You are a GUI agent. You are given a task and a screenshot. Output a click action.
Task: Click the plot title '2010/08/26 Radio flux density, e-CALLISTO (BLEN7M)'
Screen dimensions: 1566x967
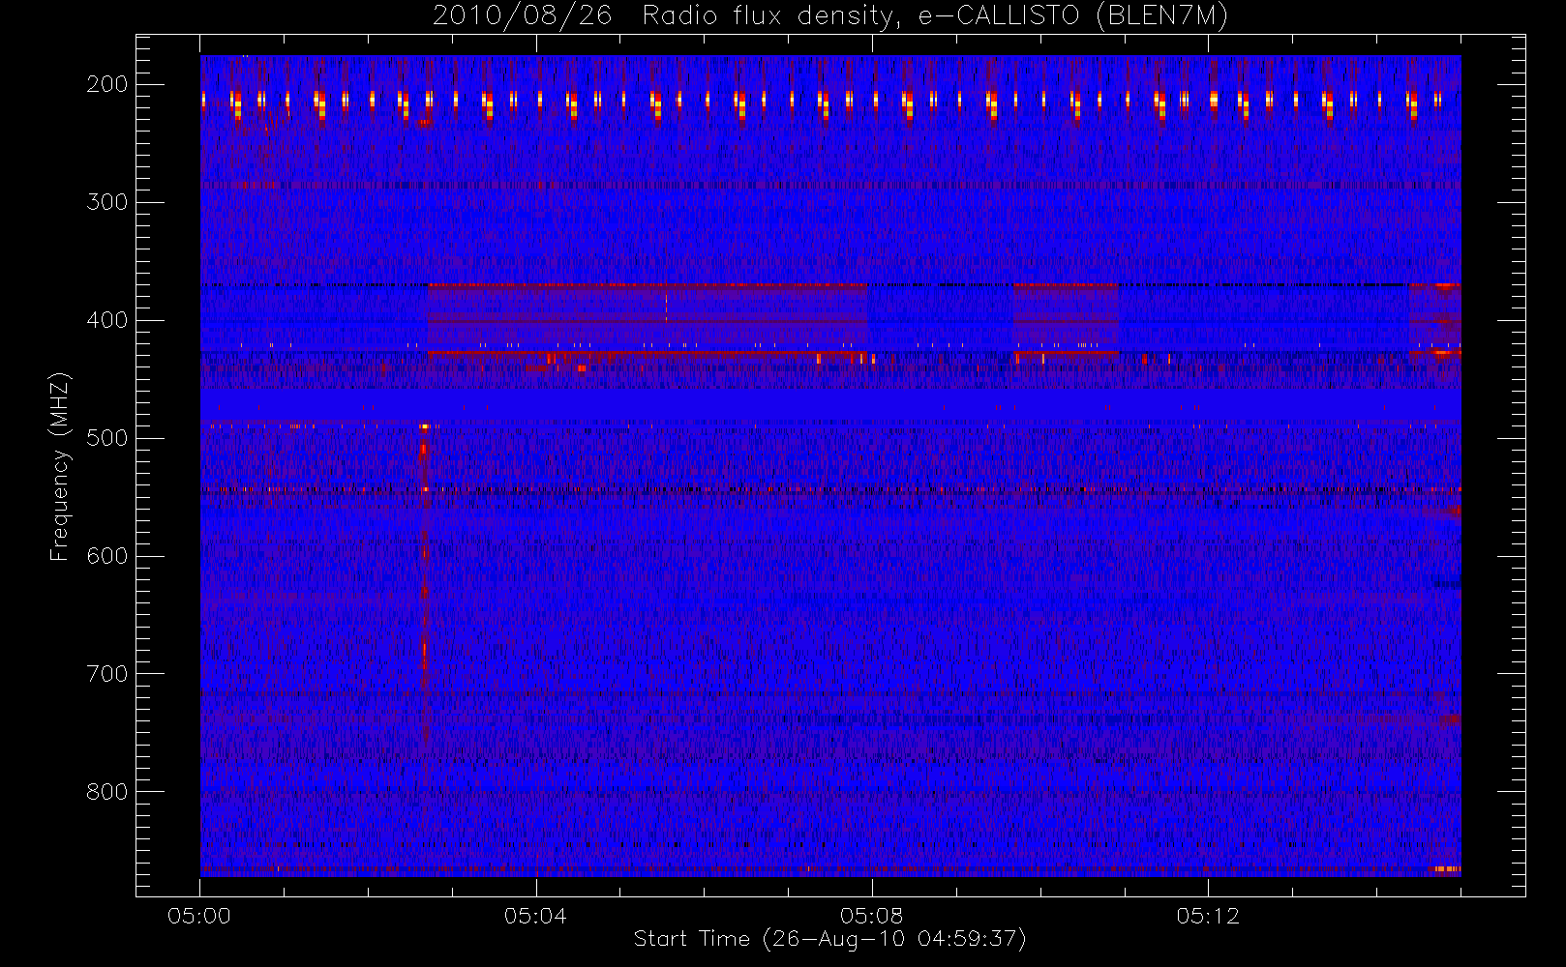830,16
